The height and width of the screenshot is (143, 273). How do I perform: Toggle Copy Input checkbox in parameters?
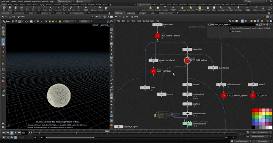coord(231,28)
